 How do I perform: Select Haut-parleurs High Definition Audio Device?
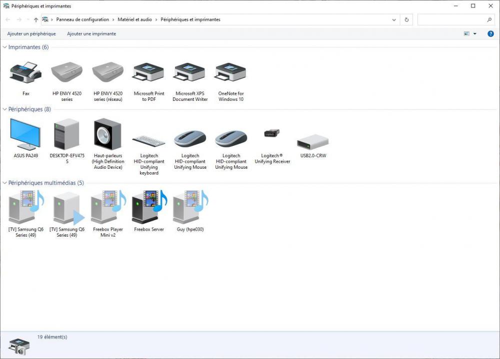coord(108,134)
